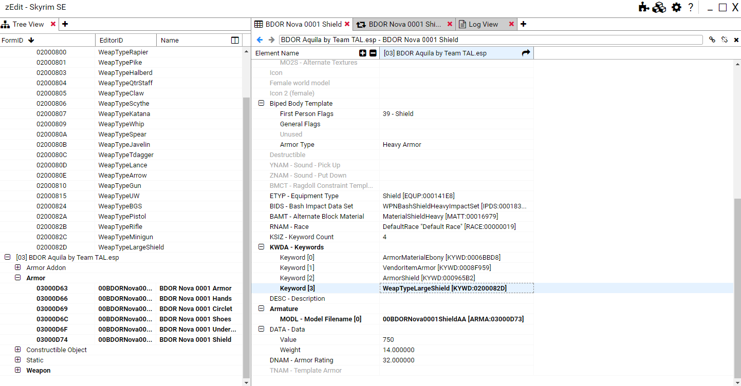This screenshot has height=386, width=741.
Task: Select the BDOR Nova 0001 Armor record
Action: tap(121, 288)
